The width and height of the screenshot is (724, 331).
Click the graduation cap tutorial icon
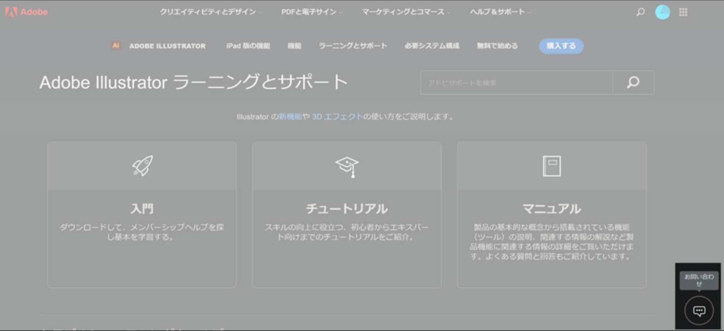pos(347,166)
